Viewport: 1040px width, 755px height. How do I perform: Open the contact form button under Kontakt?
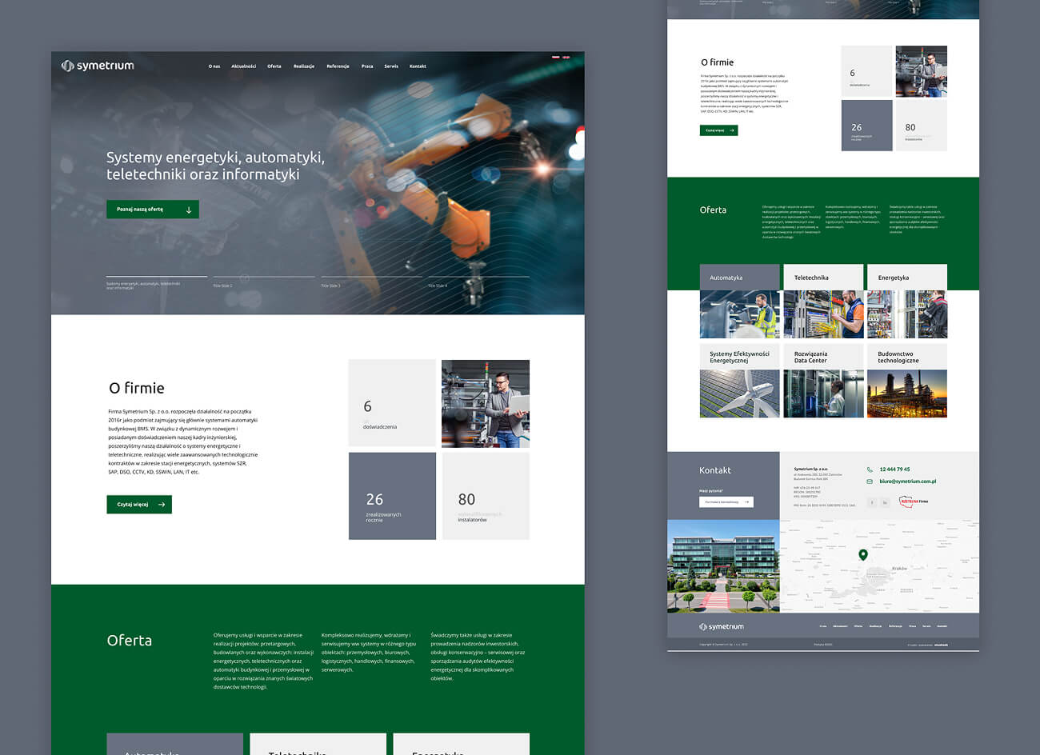(x=726, y=502)
